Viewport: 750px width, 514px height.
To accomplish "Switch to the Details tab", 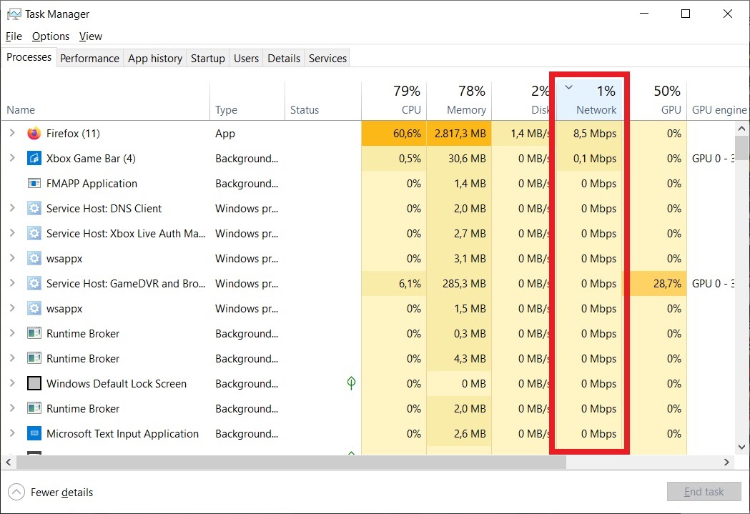I will [284, 59].
